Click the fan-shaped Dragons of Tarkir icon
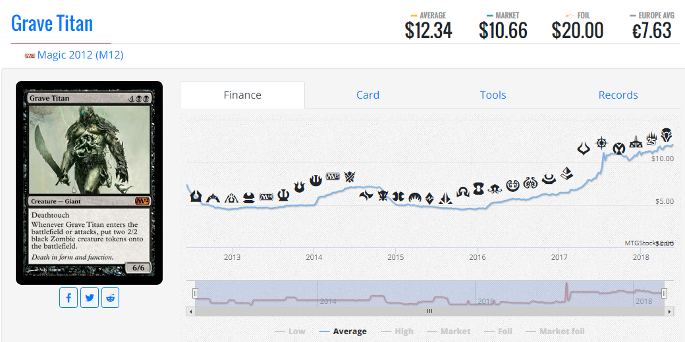 [x=414, y=198]
